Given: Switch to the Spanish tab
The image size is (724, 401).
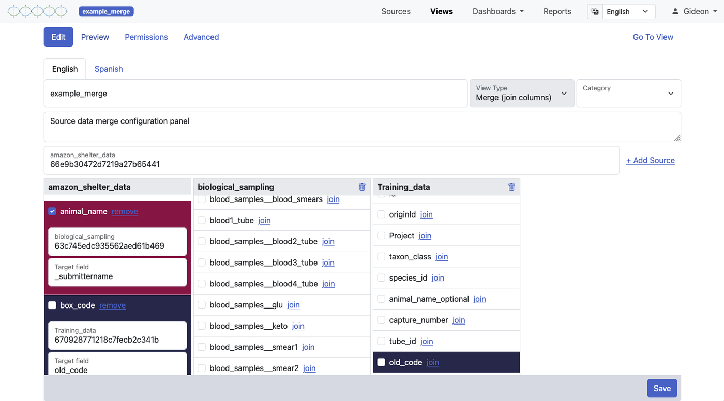Looking at the screenshot, I should pyautogui.click(x=108, y=68).
